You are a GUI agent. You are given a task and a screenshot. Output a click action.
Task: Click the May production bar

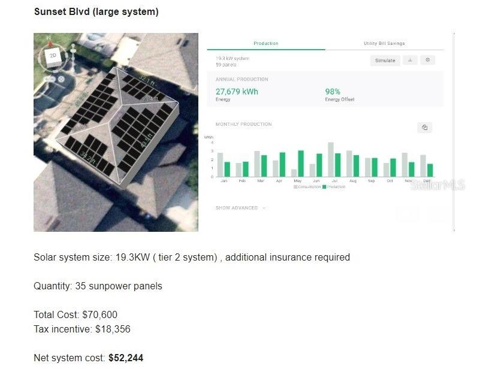[x=301, y=164]
